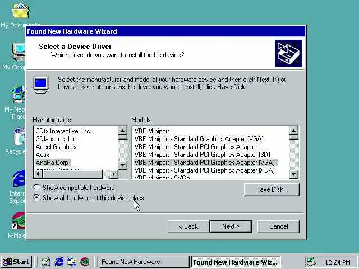359x269 pixels.
Task: Click the hardware tray icon near the clock
Action: click(x=312, y=262)
